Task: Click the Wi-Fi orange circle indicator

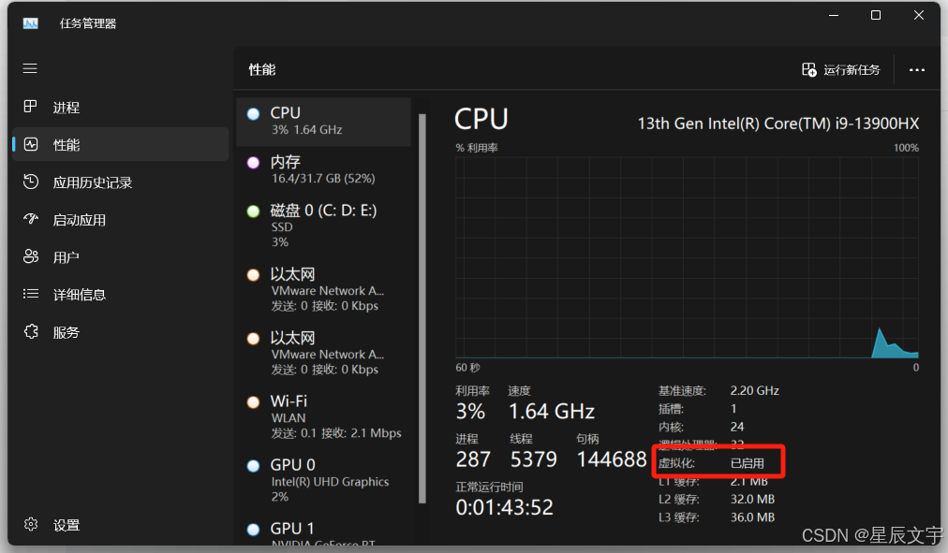Action: (253, 402)
